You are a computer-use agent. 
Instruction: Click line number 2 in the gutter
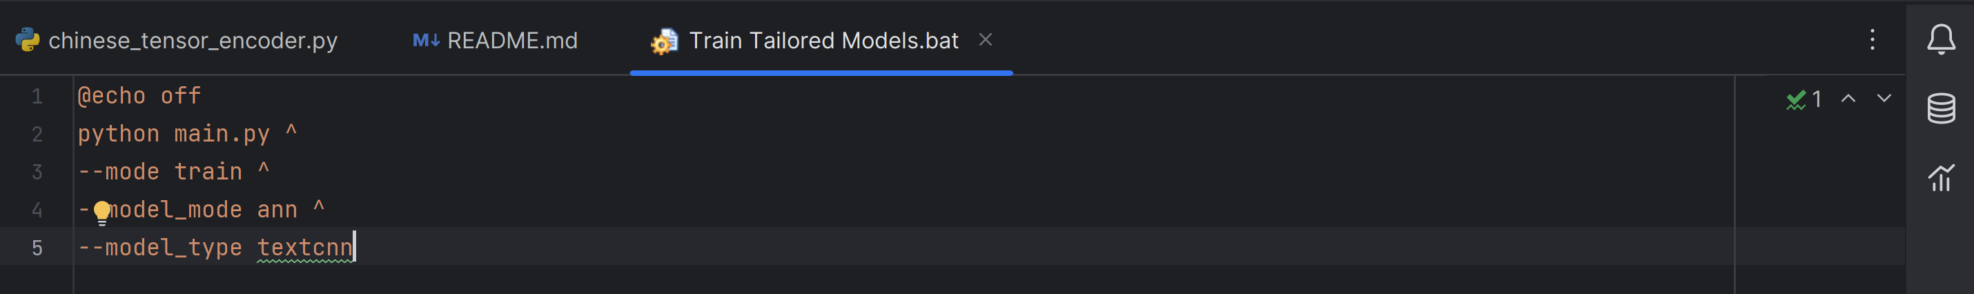pyautogui.click(x=37, y=135)
